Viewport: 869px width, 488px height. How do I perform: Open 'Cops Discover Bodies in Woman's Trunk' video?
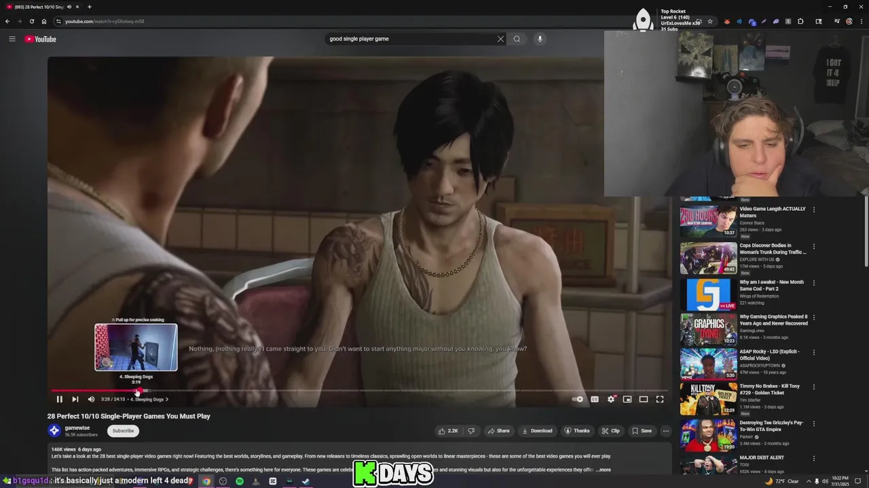708,258
